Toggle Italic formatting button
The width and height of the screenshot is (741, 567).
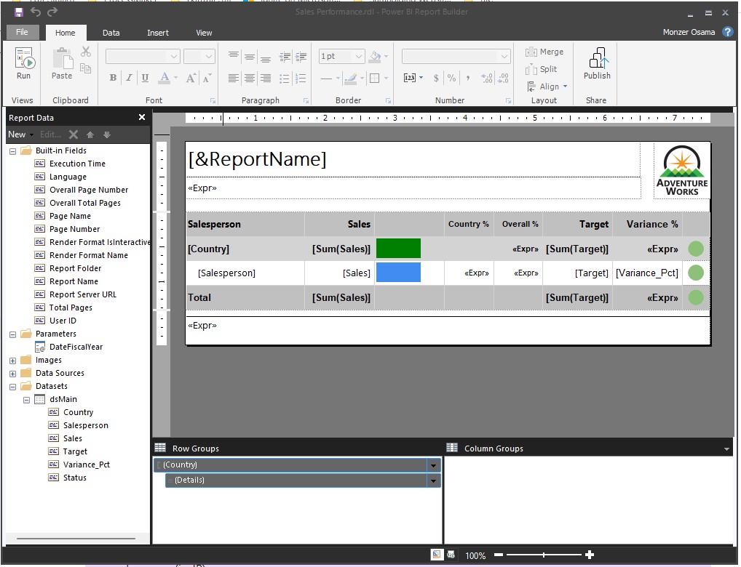129,79
